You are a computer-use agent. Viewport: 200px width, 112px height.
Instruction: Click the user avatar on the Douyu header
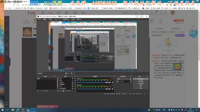click(x=172, y=13)
